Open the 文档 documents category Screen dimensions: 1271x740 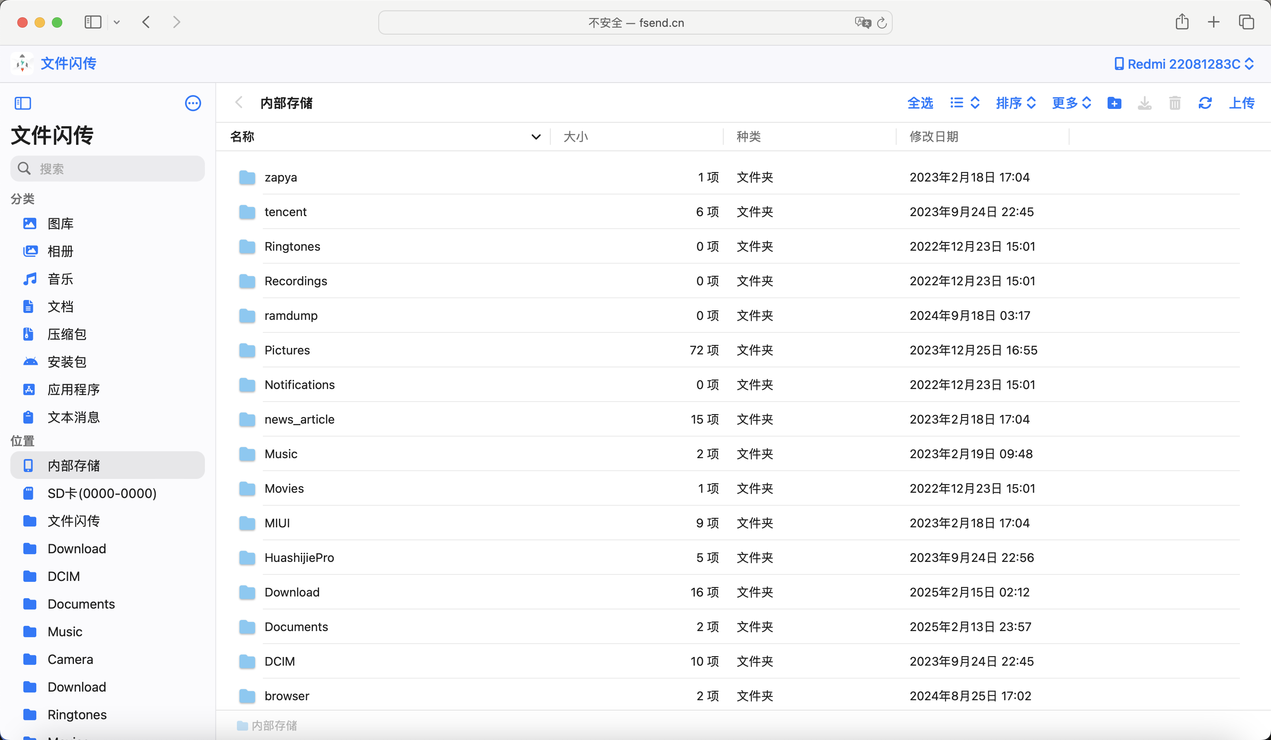(x=107, y=307)
